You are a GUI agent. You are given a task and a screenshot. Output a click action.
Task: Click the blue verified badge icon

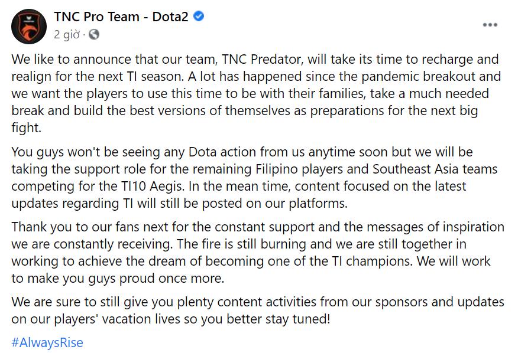tap(199, 17)
